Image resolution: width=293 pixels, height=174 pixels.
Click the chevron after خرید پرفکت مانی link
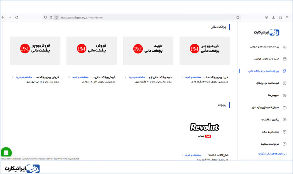126,77
